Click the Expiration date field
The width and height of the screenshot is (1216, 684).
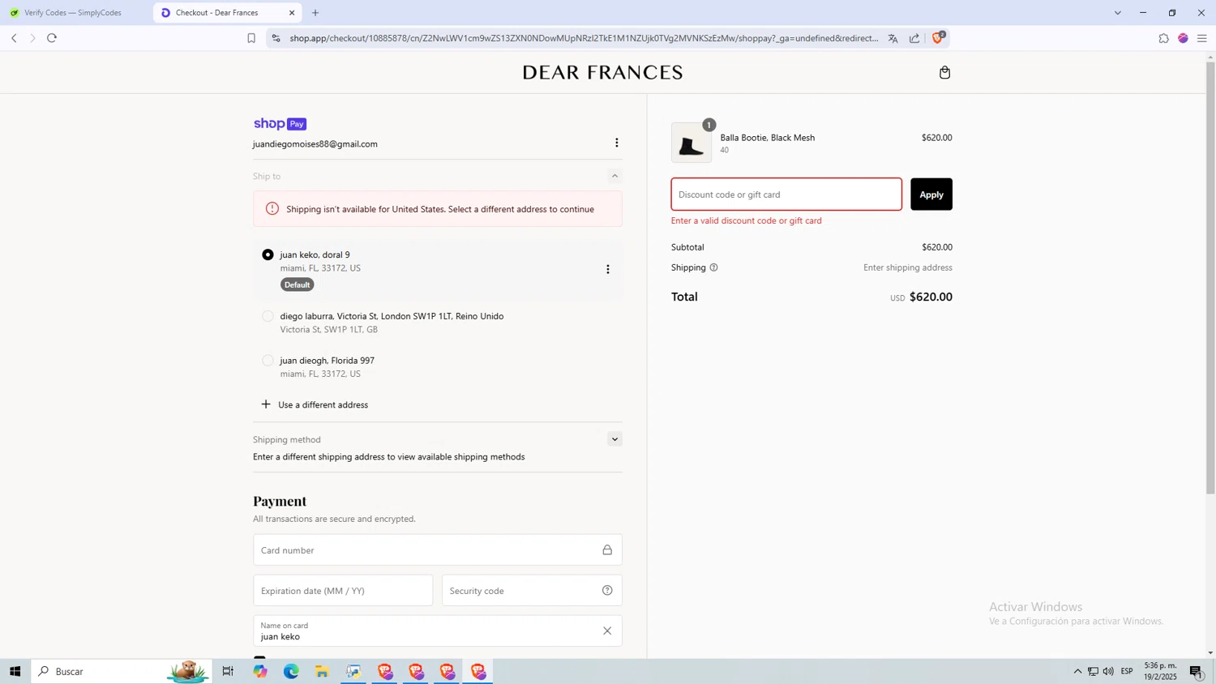tap(343, 591)
